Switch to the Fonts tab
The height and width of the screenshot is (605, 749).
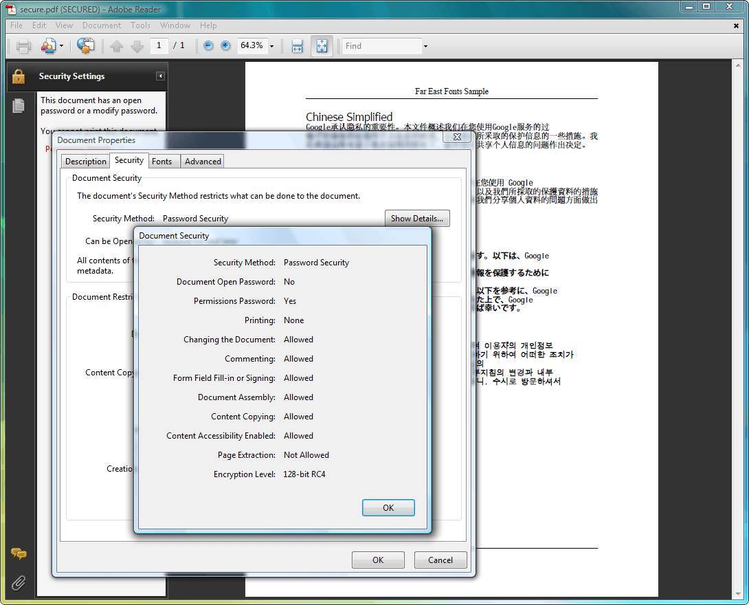click(x=162, y=162)
